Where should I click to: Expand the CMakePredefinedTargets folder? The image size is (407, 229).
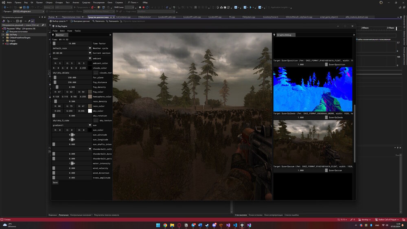point(3,37)
